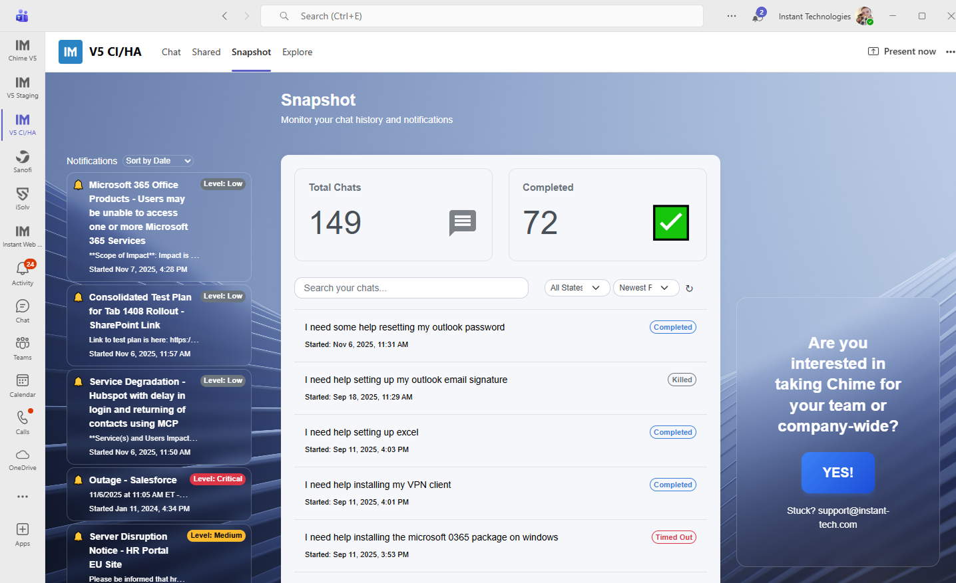Click the refresh chats icon
Image resolution: width=956 pixels, height=583 pixels.
pos(690,289)
